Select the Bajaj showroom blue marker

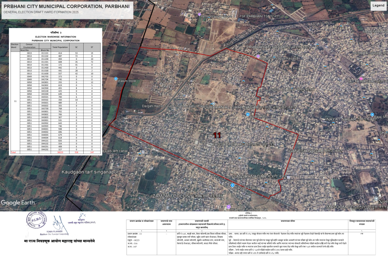(x=372, y=114)
